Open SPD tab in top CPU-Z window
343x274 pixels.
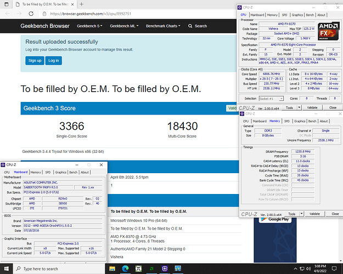284,15
